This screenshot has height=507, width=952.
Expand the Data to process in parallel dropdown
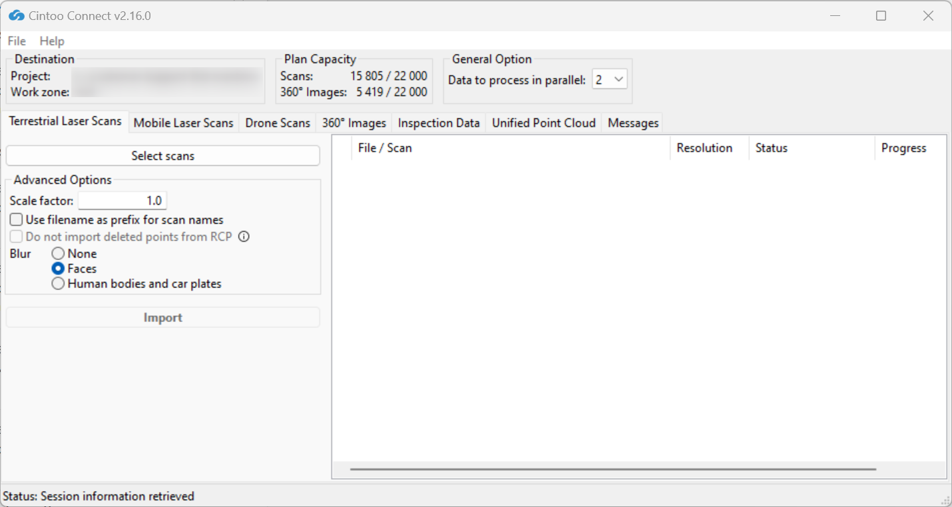[610, 80]
